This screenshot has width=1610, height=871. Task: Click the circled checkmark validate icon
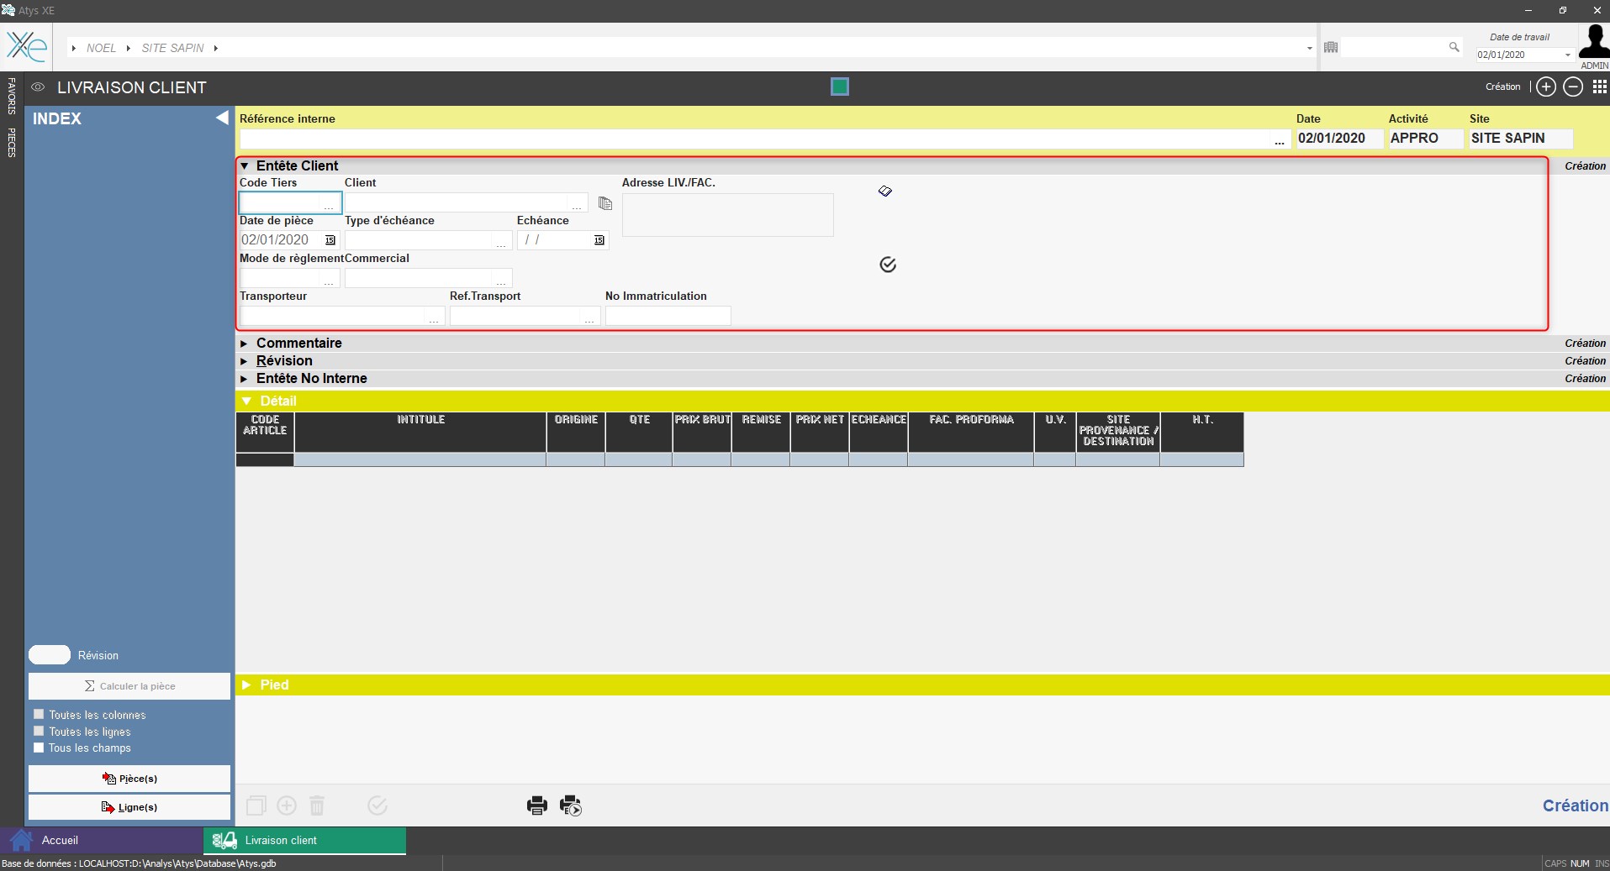point(888,265)
